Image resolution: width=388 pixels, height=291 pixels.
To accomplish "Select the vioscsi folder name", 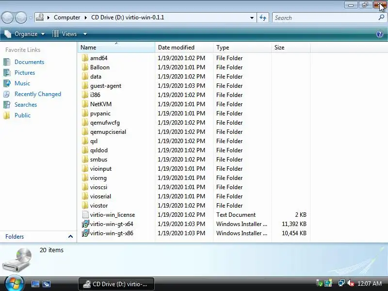I will click(98, 187).
